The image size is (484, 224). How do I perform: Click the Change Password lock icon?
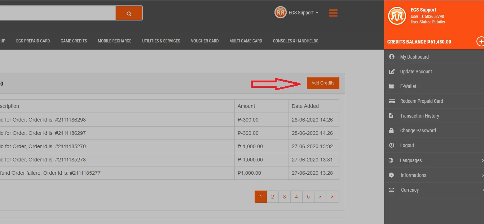click(x=391, y=131)
